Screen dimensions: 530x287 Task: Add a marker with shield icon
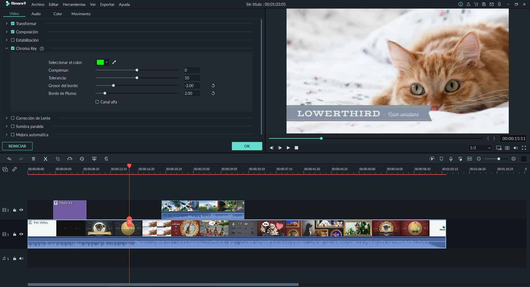[x=441, y=159]
